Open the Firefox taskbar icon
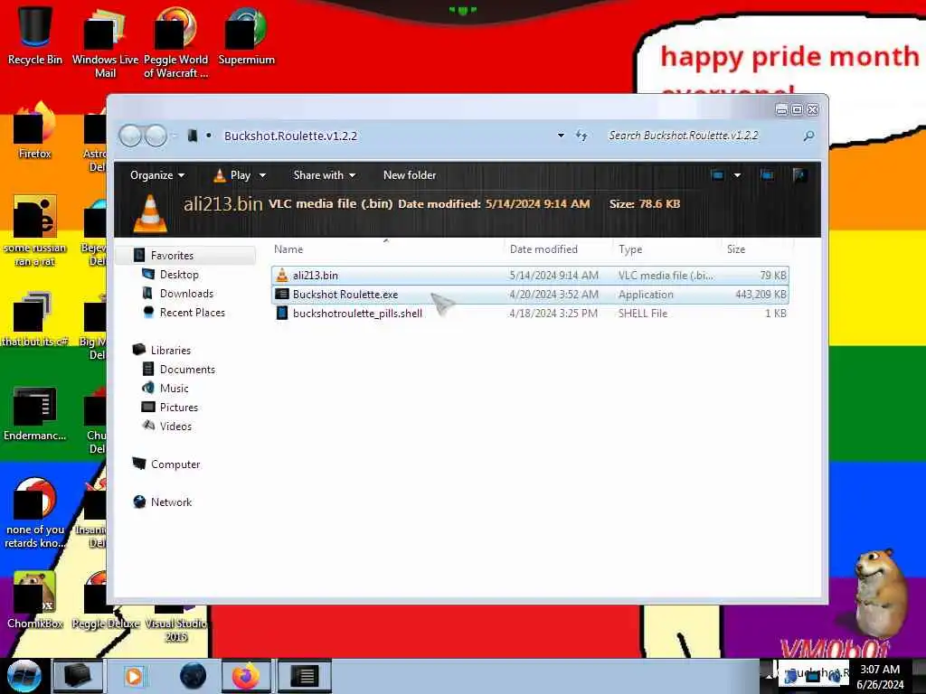Screen dimensions: 926x694 (x=246, y=676)
